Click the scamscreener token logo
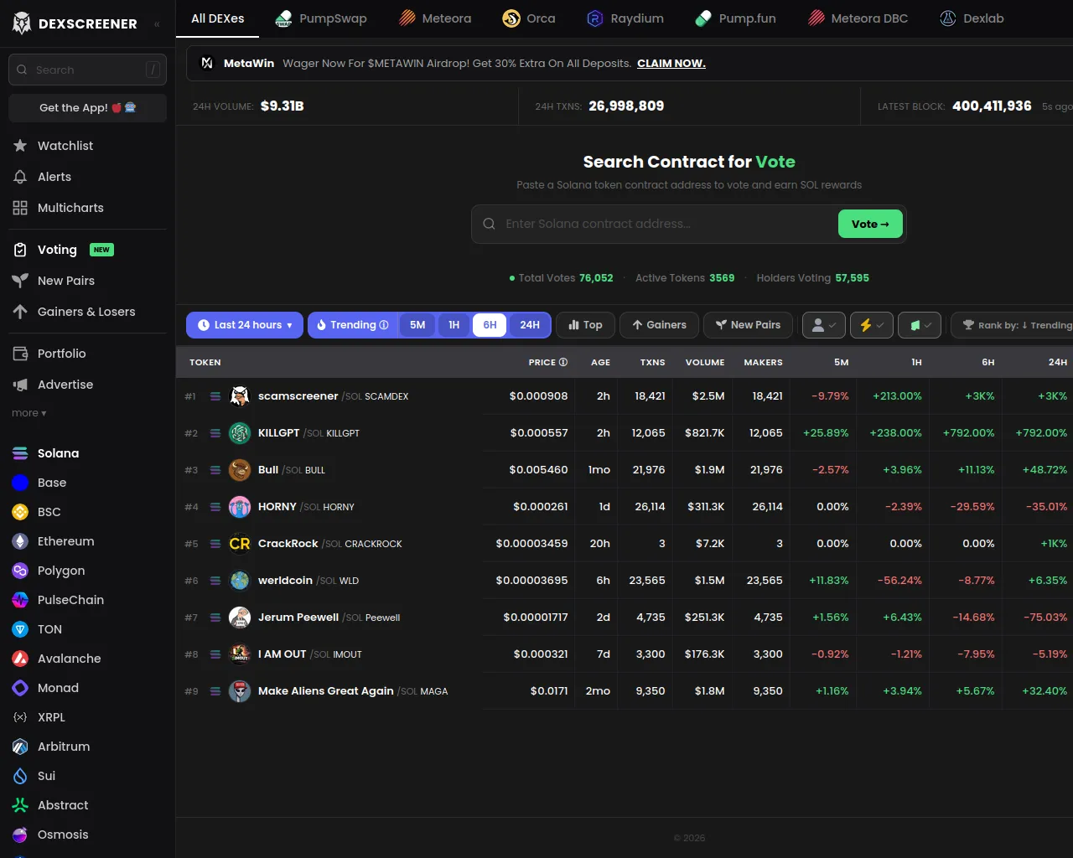Image resolution: width=1073 pixels, height=858 pixels. [240, 396]
